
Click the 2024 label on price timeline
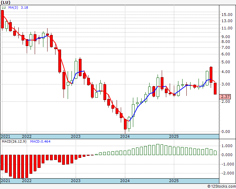coord(125,136)
